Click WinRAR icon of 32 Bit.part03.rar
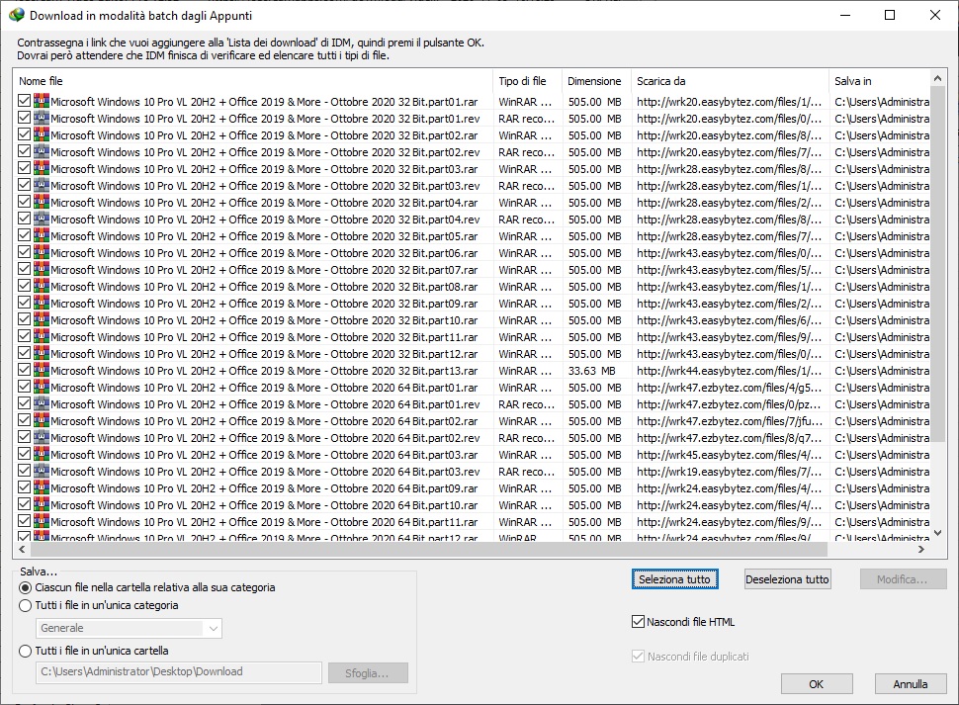This screenshot has width=959, height=705. [41, 168]
